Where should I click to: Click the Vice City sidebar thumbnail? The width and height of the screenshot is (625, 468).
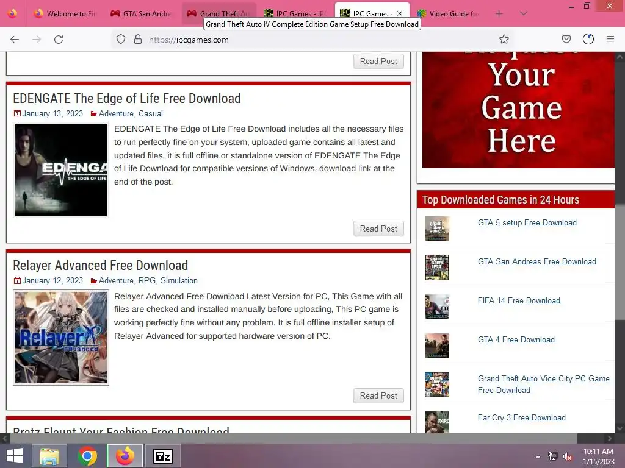click(437, 385)
